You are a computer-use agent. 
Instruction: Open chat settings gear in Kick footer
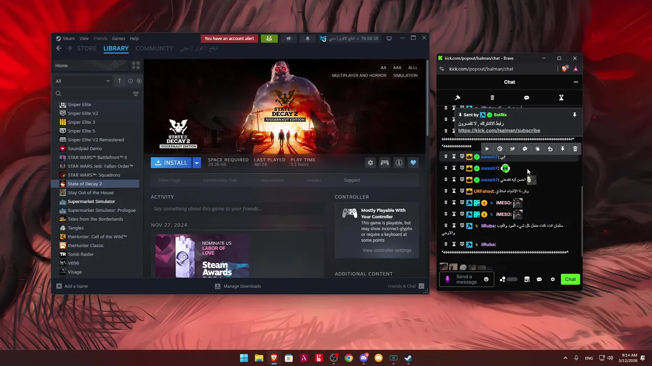(x=553, y=279)
